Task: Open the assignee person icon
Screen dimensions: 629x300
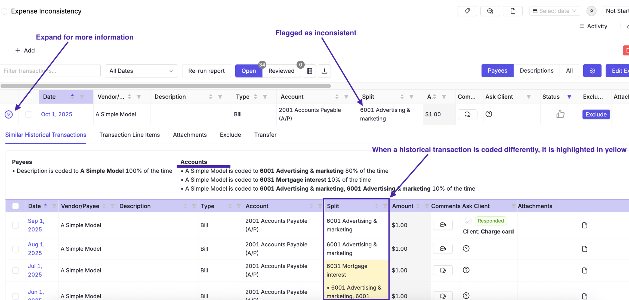Action: 591,11
